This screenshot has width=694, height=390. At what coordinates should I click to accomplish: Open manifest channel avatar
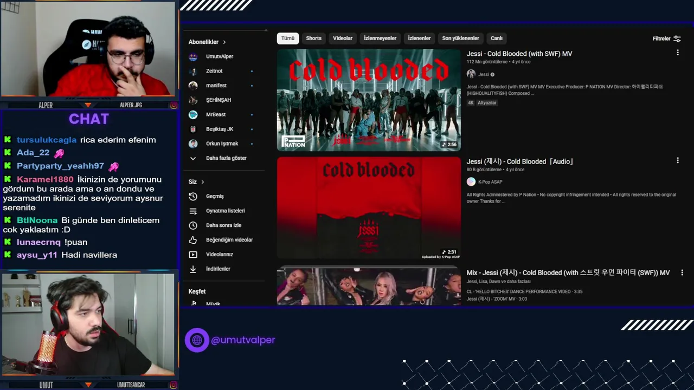click(x=193, y=86)
